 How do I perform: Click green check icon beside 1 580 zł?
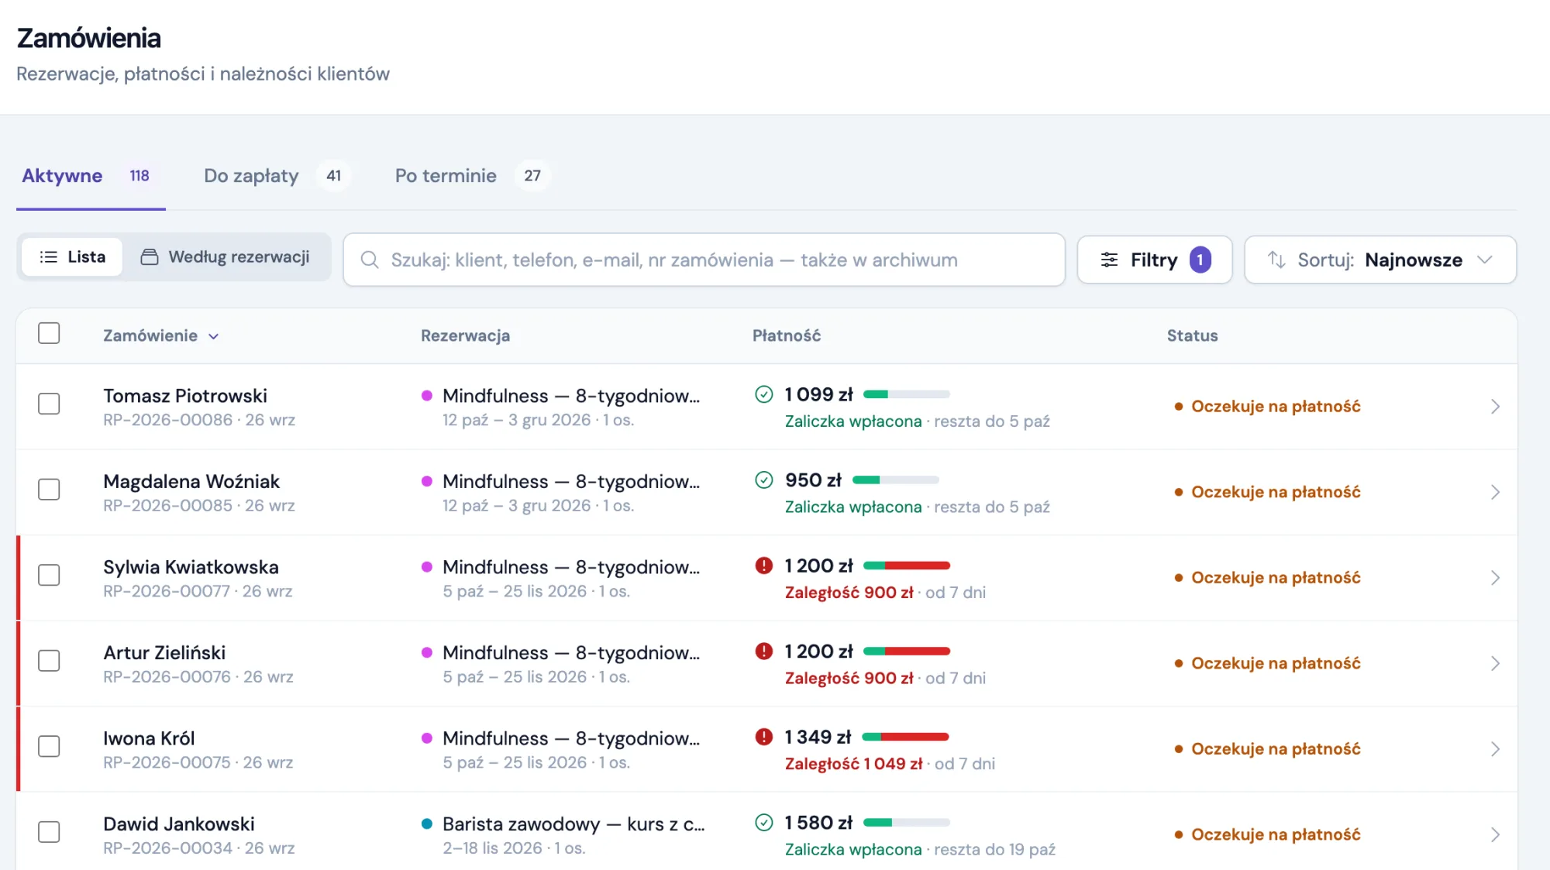(x=763, y=823)
